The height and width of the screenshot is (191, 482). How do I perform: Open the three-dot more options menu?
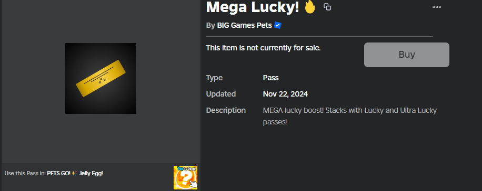tap(437, 7)
